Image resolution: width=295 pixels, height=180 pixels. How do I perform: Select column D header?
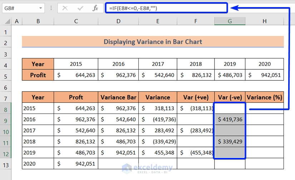(x=118, y=21)
